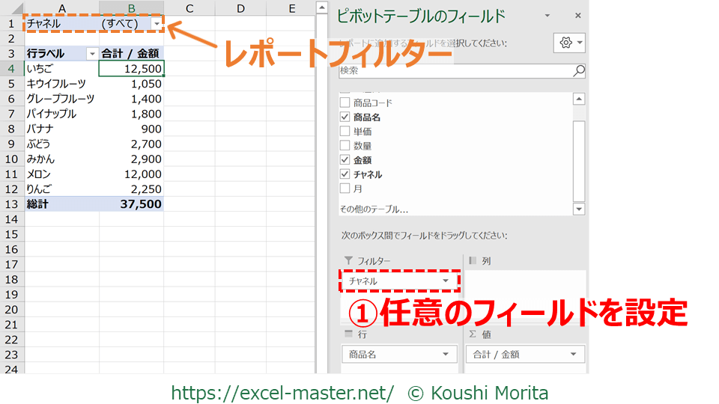
Task: Check the 商品コード field checkbox
Action: tap(345, 102)
